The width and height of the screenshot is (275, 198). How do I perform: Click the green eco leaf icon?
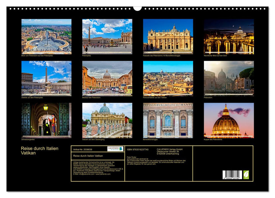click(246, 175)
